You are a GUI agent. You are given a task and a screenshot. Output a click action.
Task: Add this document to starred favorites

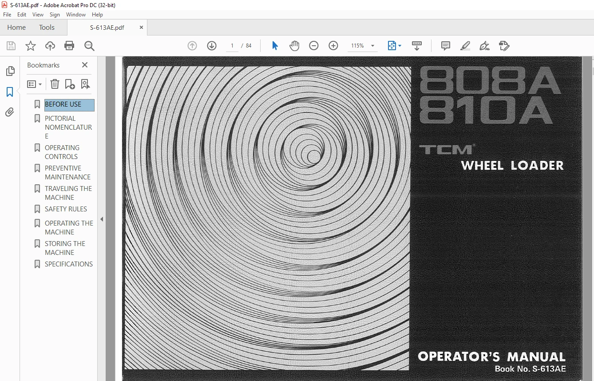(31, 46)
